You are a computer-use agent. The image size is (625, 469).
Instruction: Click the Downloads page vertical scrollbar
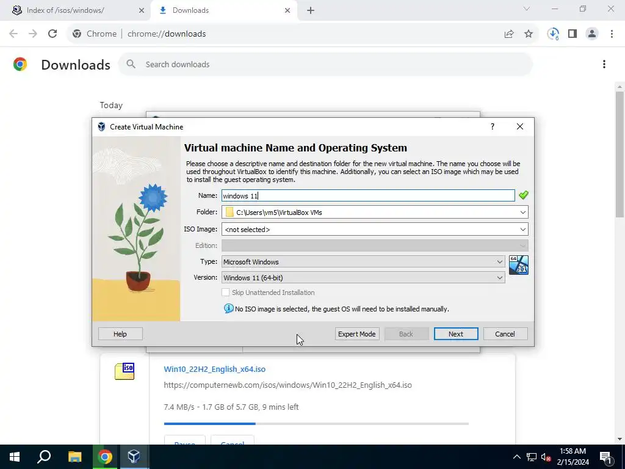(620, 155)
